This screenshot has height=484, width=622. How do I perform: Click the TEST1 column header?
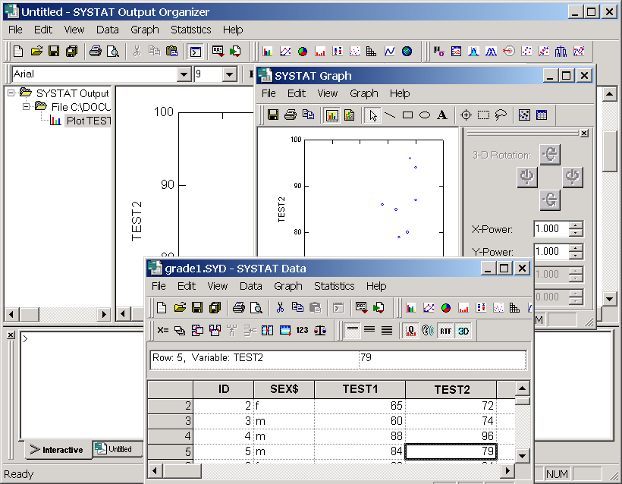pyautogui.click(x=360, y=389)
